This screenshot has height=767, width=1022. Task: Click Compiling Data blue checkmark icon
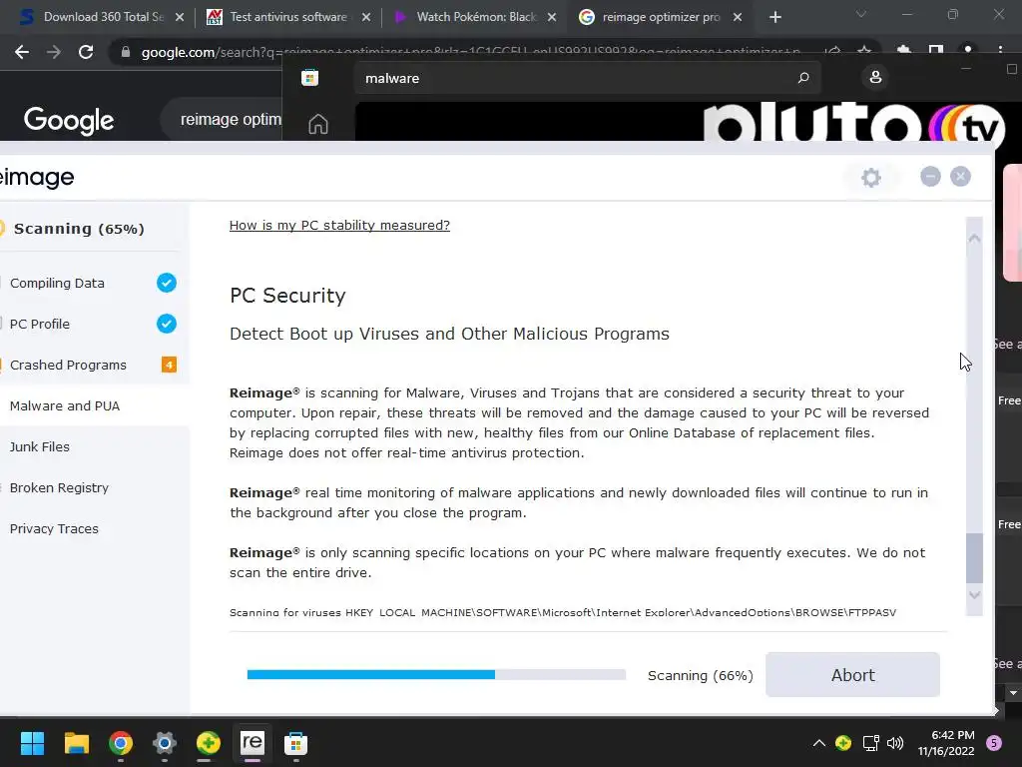pos(167,283)
